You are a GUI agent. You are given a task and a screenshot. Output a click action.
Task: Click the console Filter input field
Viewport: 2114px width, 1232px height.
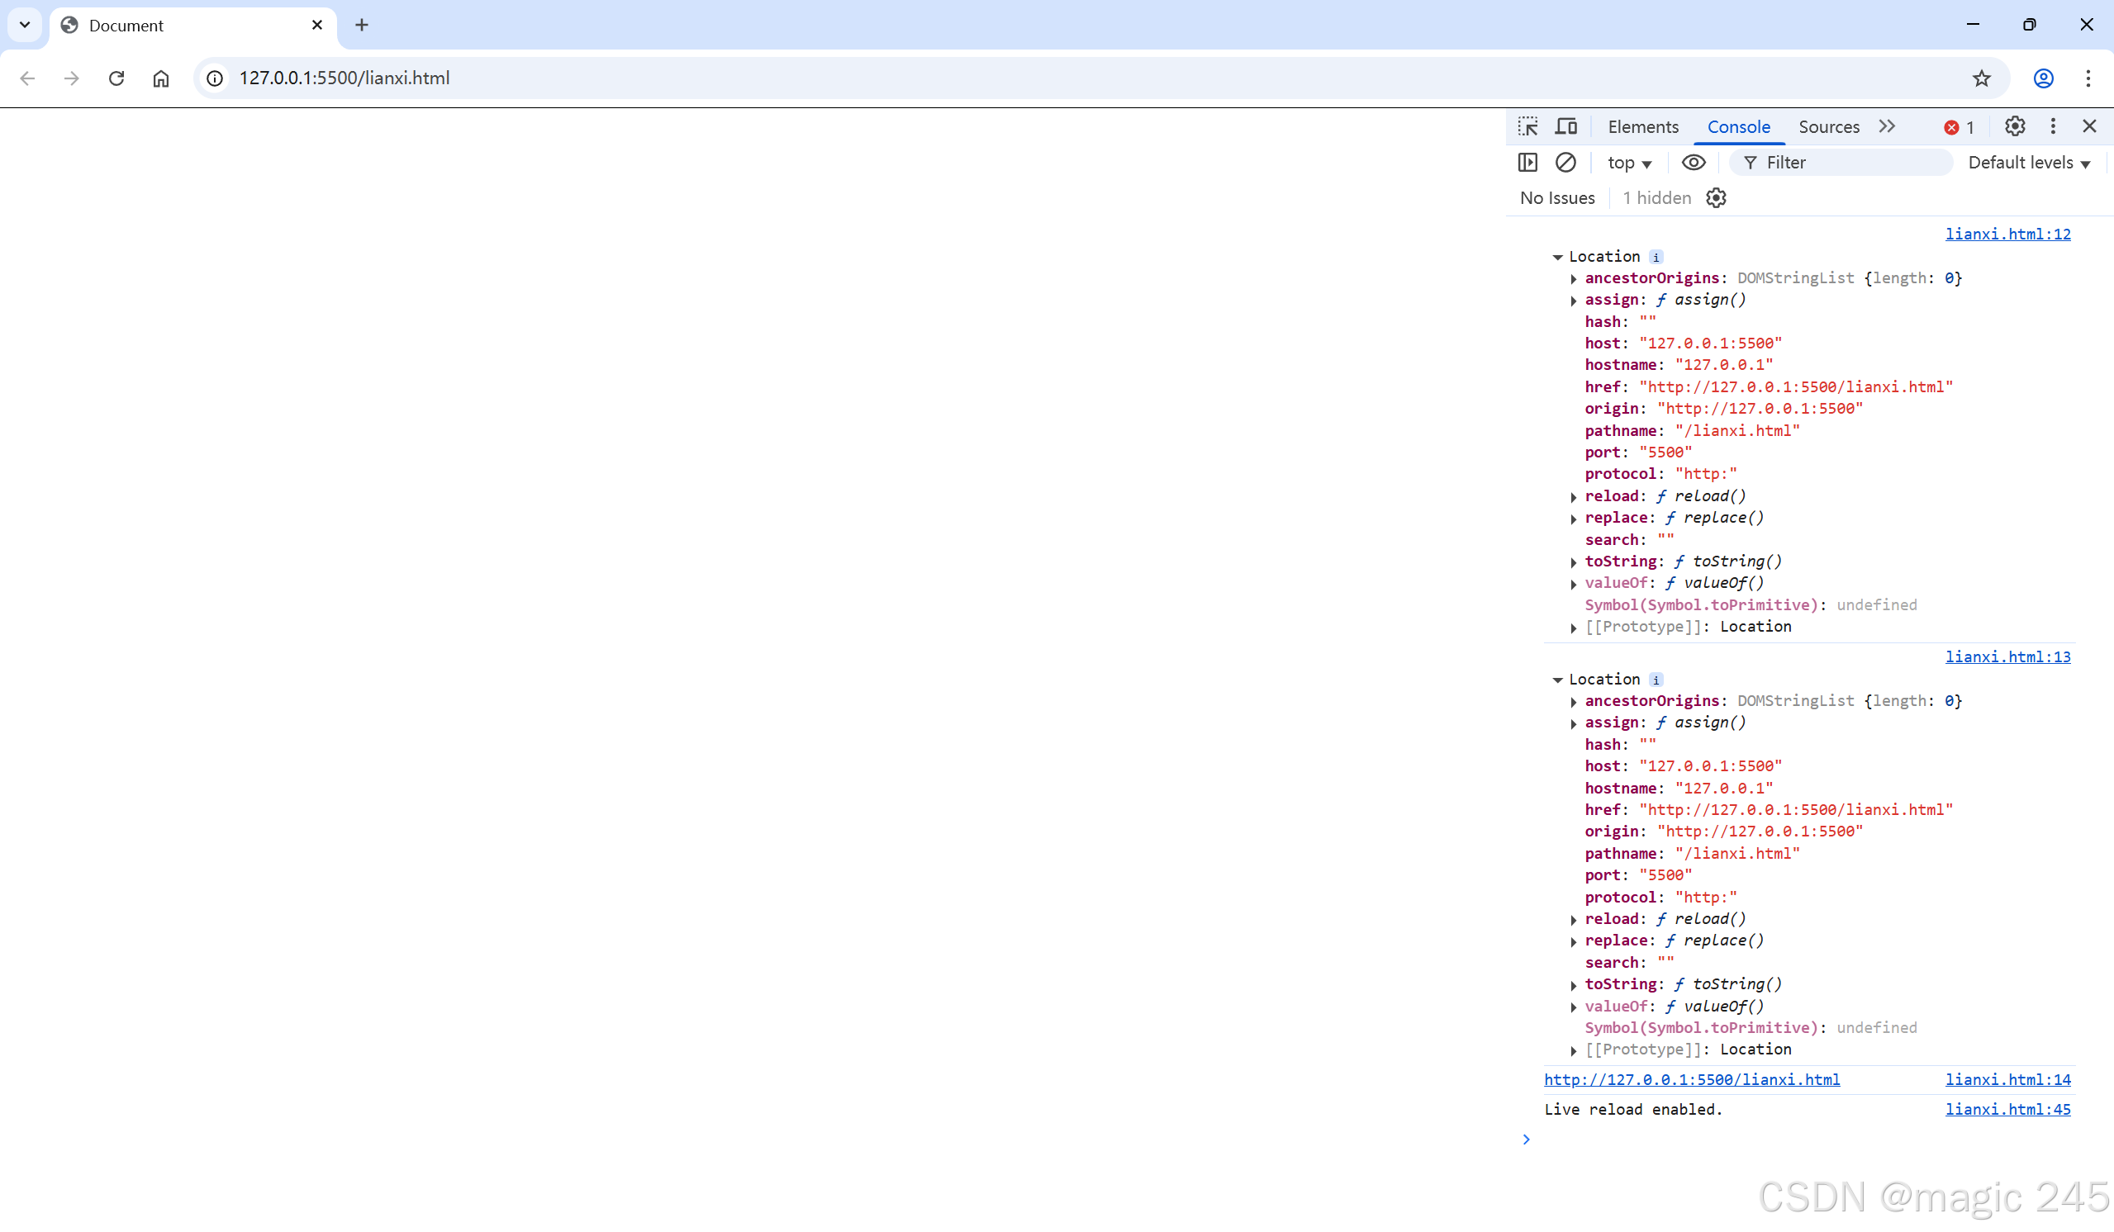[1854, 163]
